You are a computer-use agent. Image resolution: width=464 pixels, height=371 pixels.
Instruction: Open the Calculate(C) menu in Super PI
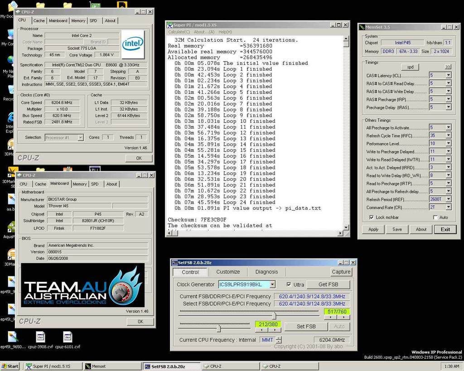click(179, 32)
